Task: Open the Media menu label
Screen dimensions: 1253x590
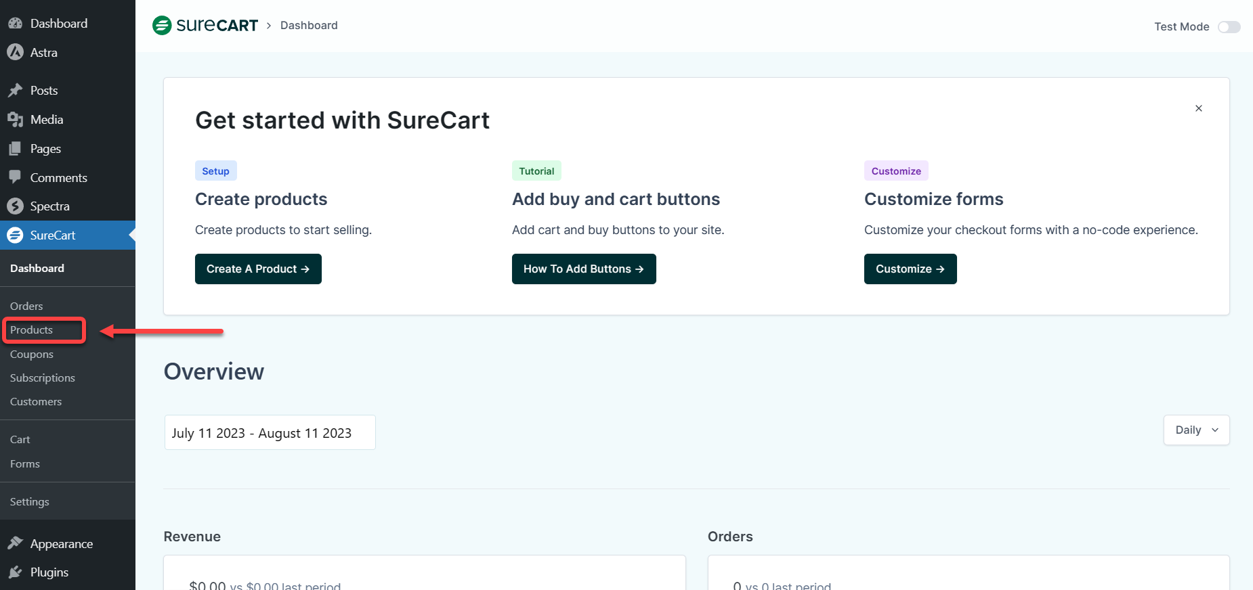Action: click(47, 119)
